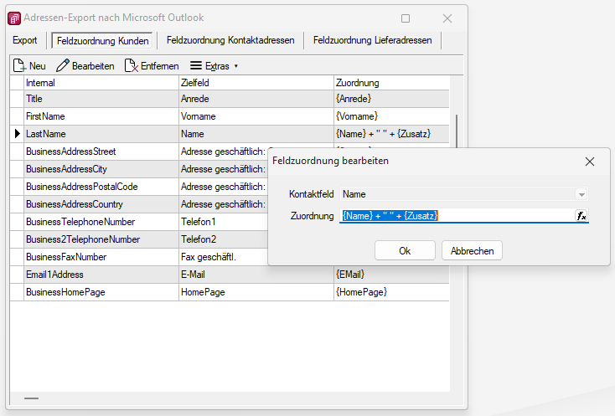The height and width of the screenshot is (416, 615).
Task: Click the Entfernen delete icon
Action: coord(131,66)
